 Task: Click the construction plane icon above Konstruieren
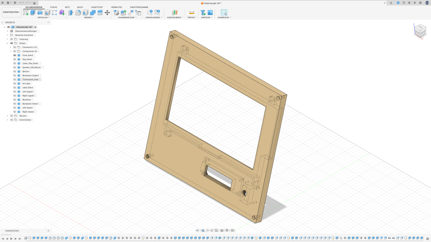click(175, 13)
